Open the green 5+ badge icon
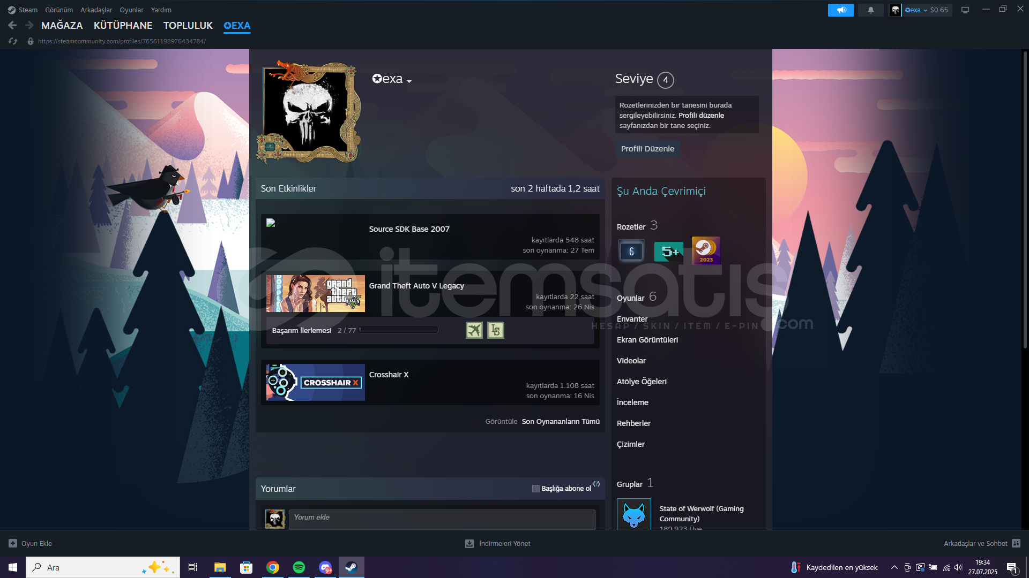The width and height of the screenshot is (1029, 578). coord(668,251)
